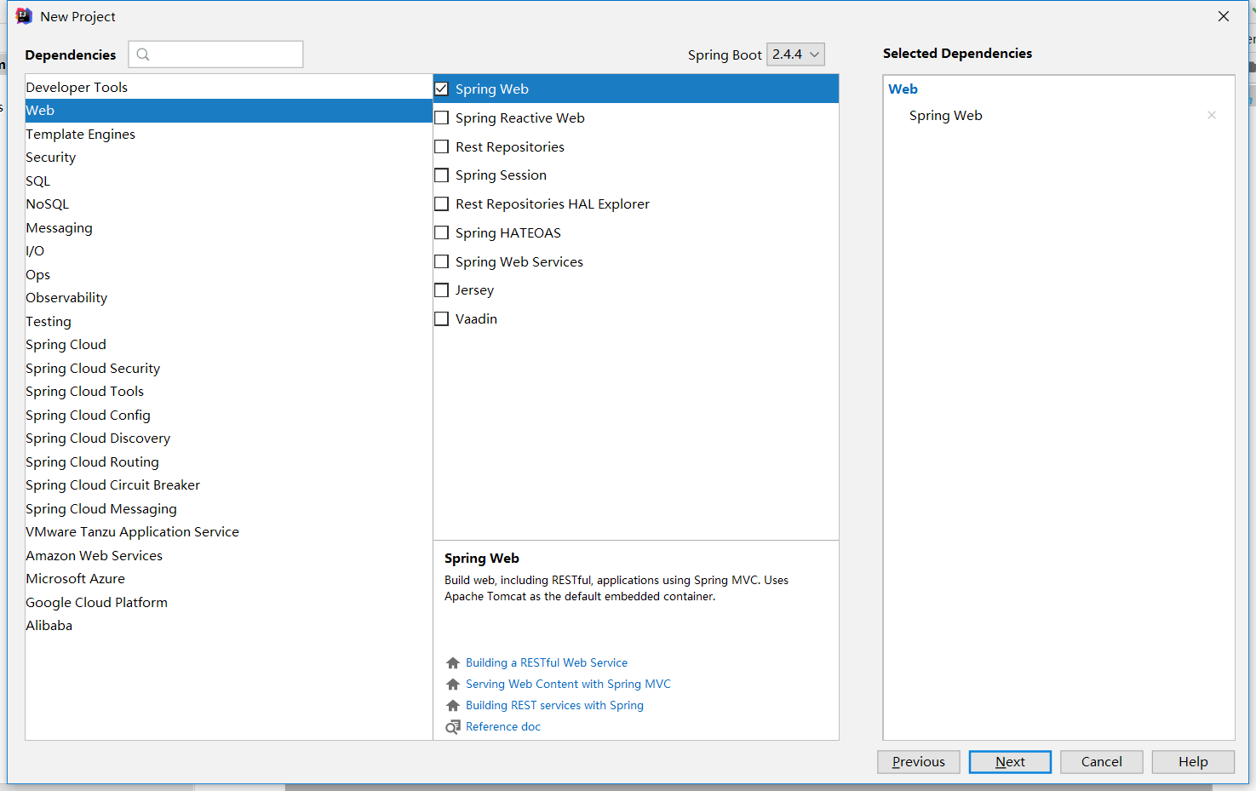The width and height of the screenshot is (1256, 791).
Task: Enable Rest Repositories HAL Explorer checkbox
Action: point(441,203)
